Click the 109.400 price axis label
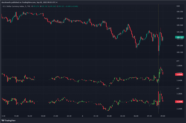 [x=180, y=32]
